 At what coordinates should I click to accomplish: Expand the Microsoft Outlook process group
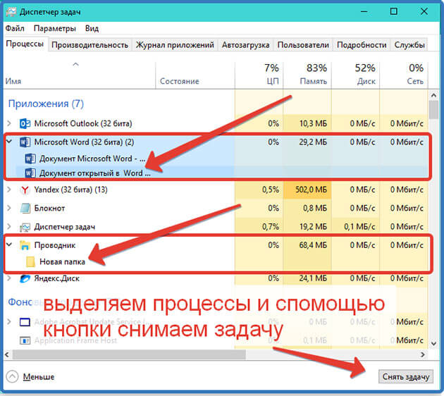(x=9, y=123)
